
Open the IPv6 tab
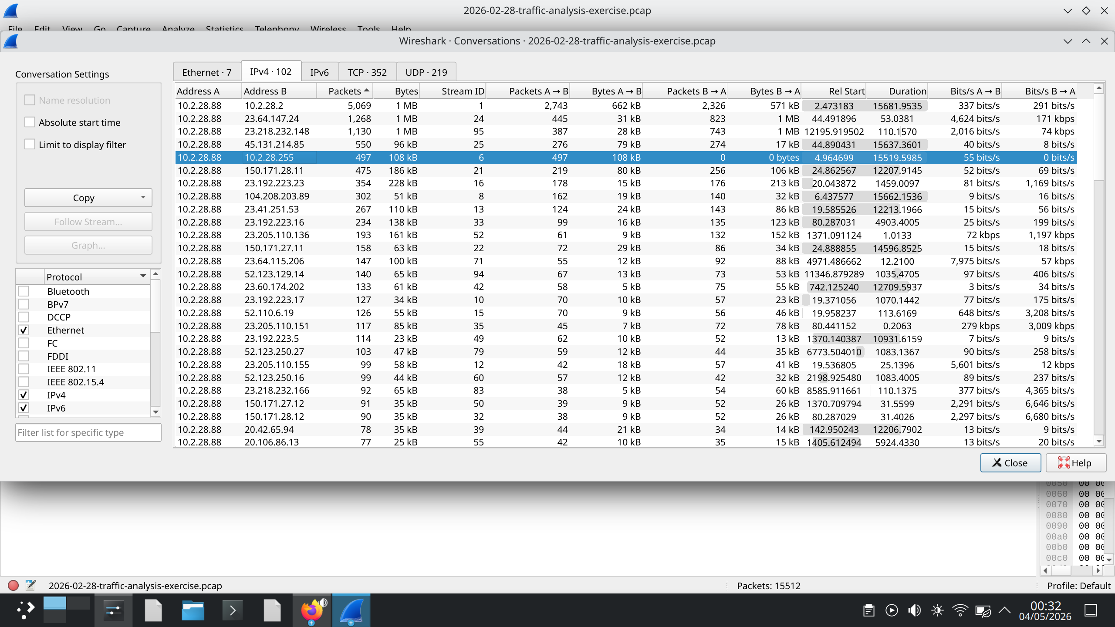click(x=320, y=72)
